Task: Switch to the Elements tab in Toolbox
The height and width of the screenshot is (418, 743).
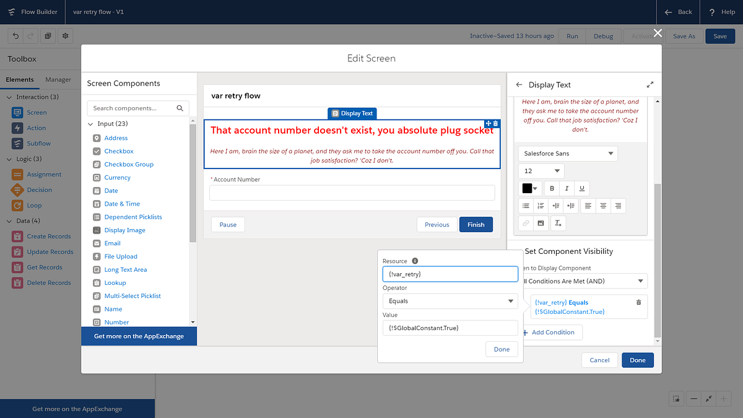Action: coord(20,80)
